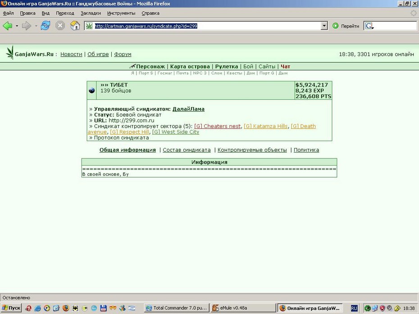Click the GanjaWars leaf logo
The image size is (419, 314).
tap(10, 52)
